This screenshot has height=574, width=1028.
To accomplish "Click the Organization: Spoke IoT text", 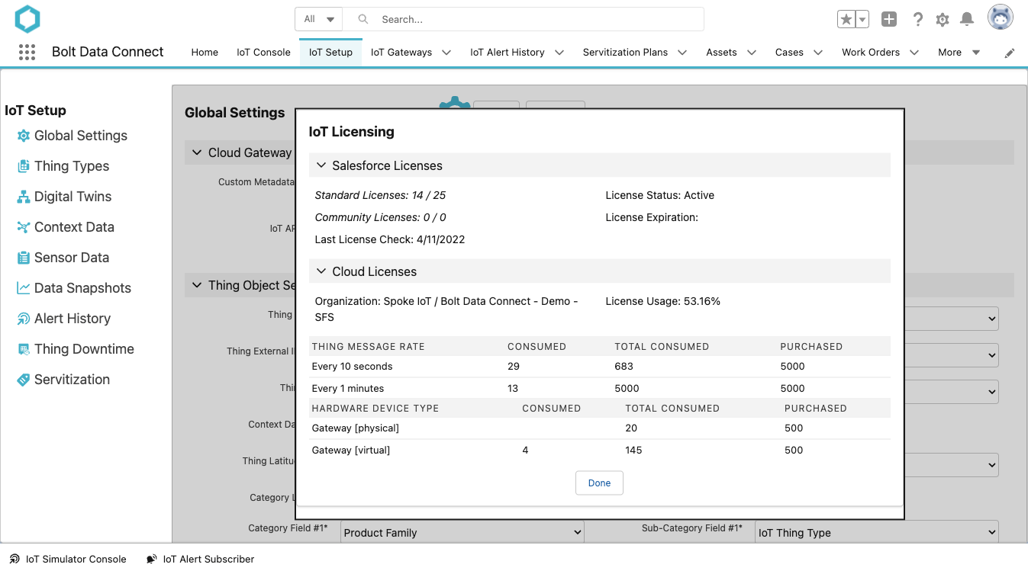I will point(446,309).
